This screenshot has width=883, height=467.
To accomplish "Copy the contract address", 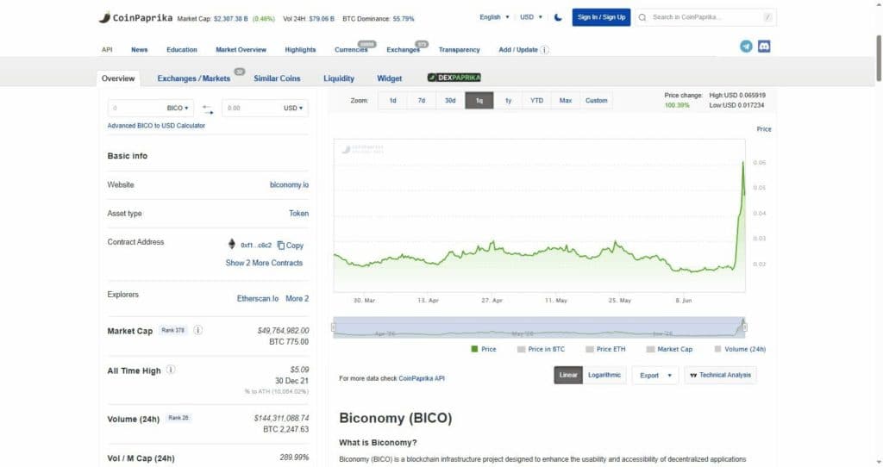I will point(290,246).
